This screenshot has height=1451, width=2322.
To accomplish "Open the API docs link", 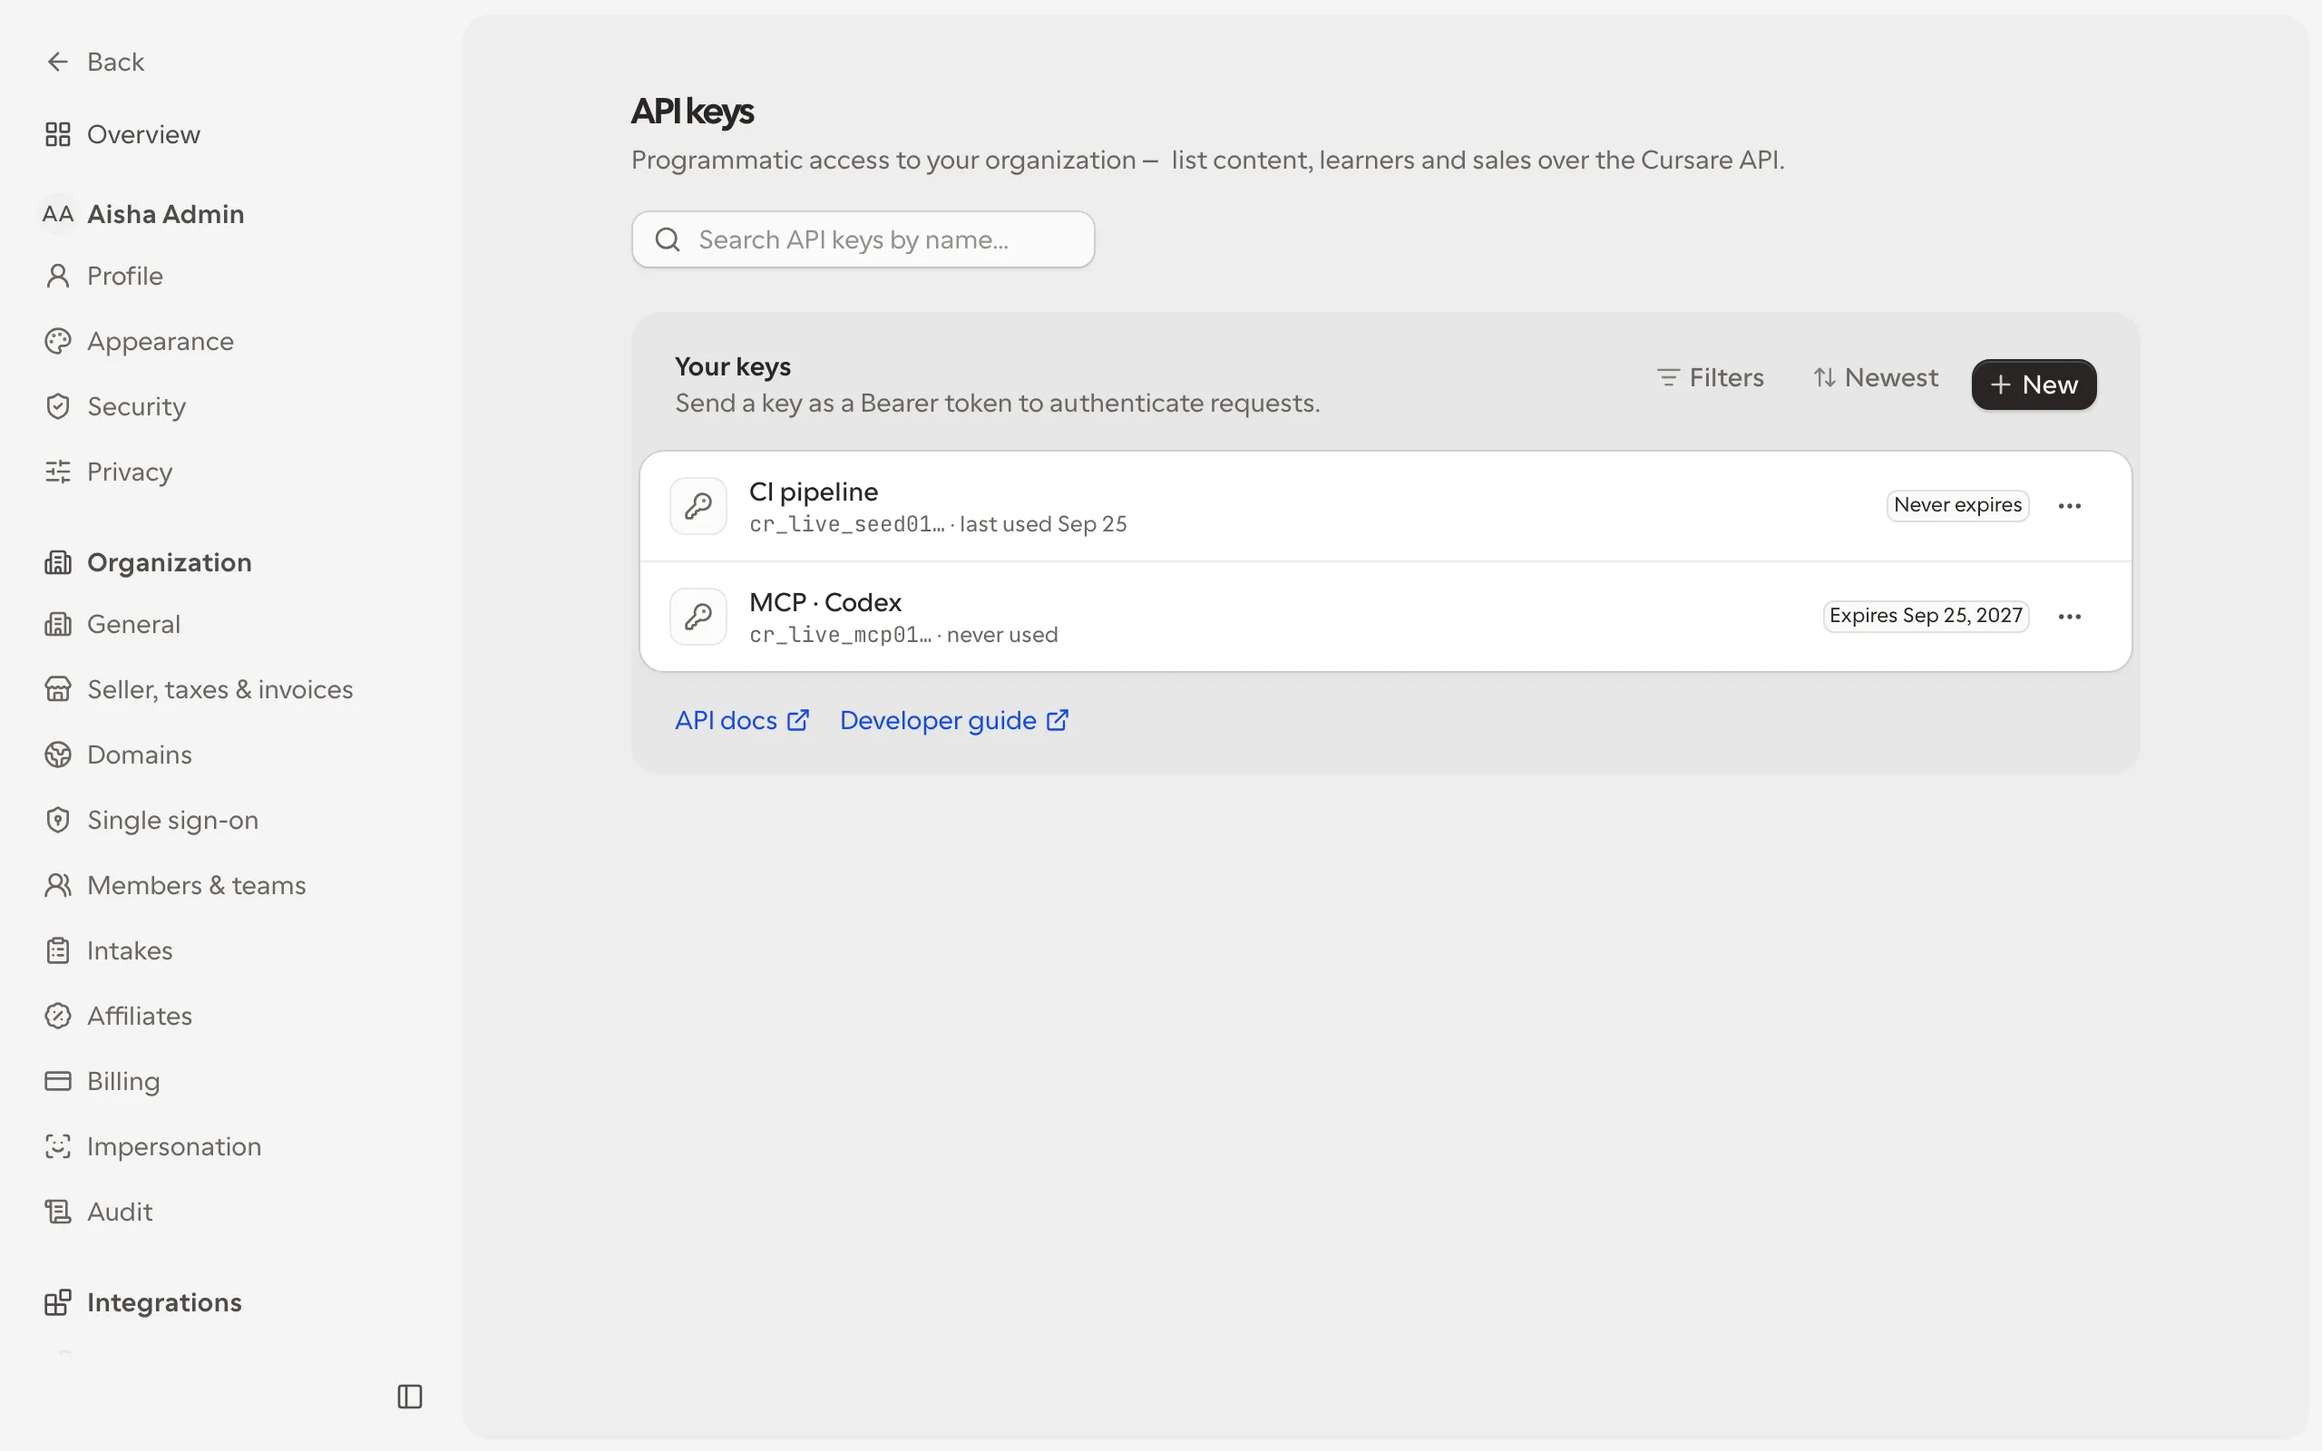I will tap(742, 721).
